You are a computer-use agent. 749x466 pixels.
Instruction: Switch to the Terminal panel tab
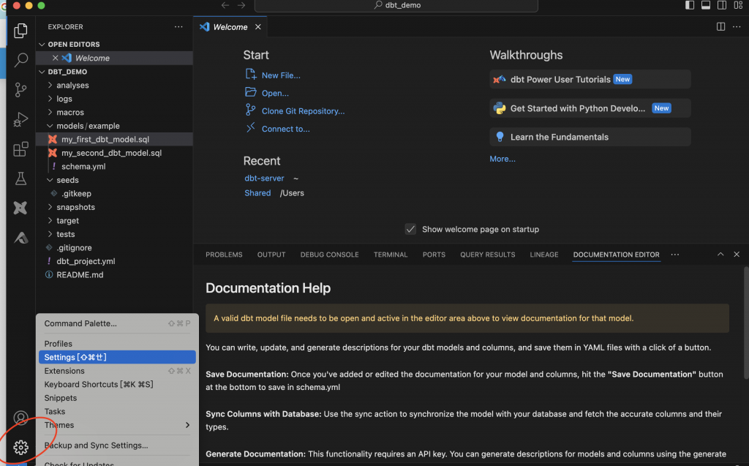click(391, 255)
